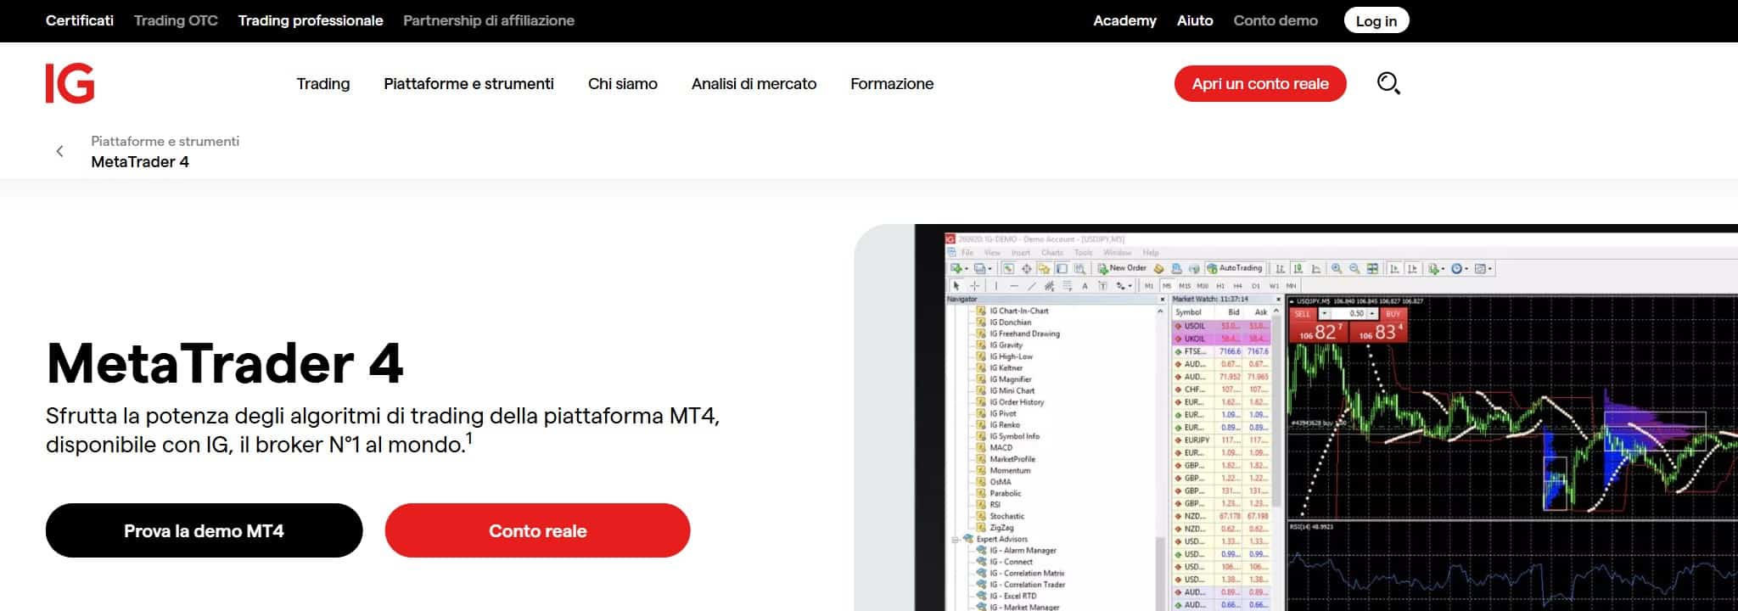Go back using the breadcrumb chevron

(59, 151)
